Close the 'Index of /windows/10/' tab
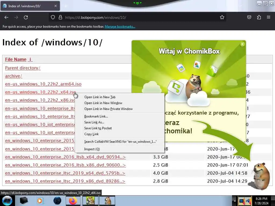The image size is (275, 206). click(x=55, y=6)
